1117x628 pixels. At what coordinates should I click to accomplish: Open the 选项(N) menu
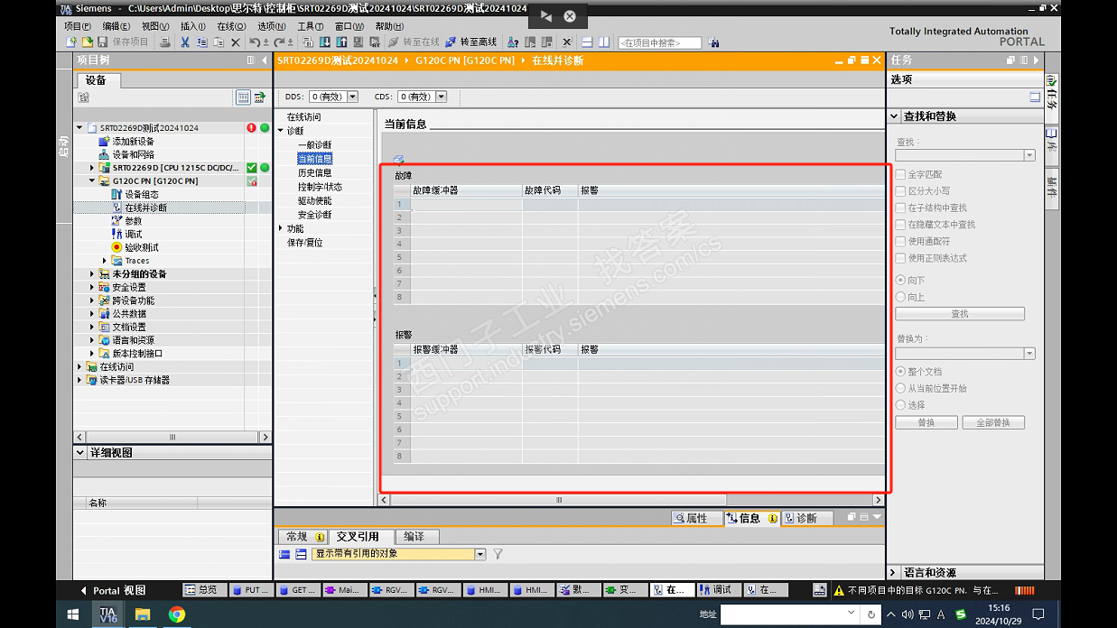click(272, 26)
